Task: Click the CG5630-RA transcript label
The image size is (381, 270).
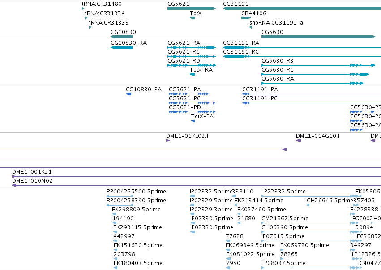Action: pyautogui.click(x=278, y=79)
